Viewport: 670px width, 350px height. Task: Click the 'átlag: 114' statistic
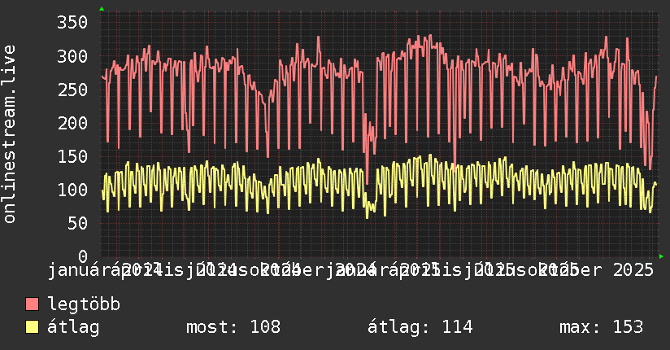coord(420,327)
